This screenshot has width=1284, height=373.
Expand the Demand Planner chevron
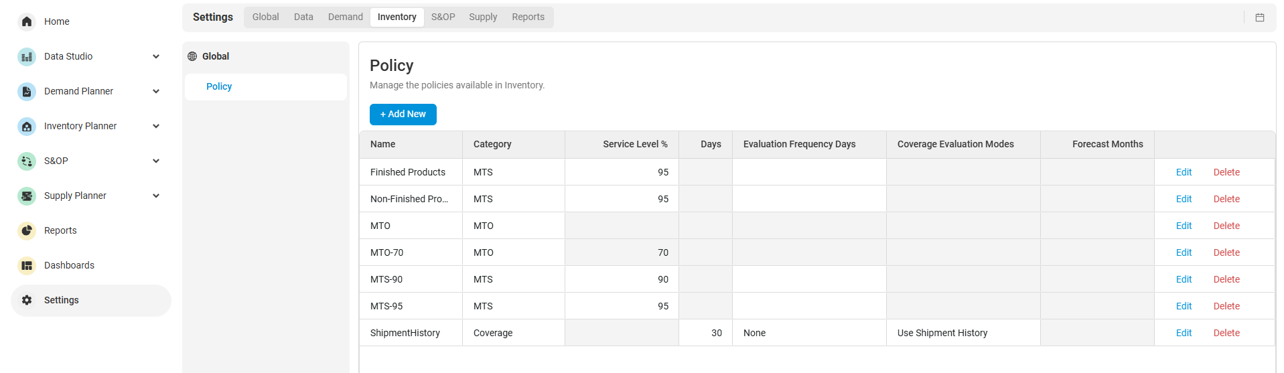point(156,91)
